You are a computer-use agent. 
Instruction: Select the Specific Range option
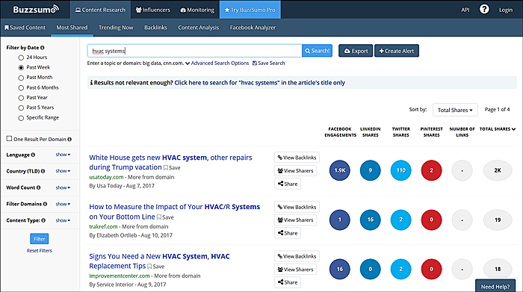click(21, 118)
